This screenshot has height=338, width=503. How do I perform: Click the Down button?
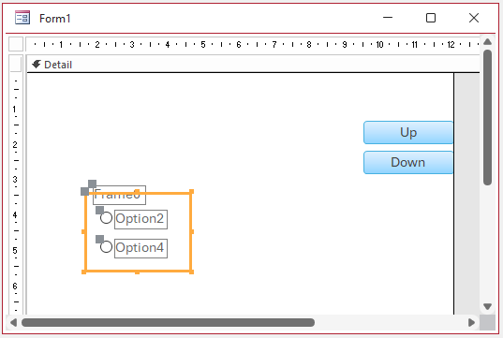[x=408, y=163]
